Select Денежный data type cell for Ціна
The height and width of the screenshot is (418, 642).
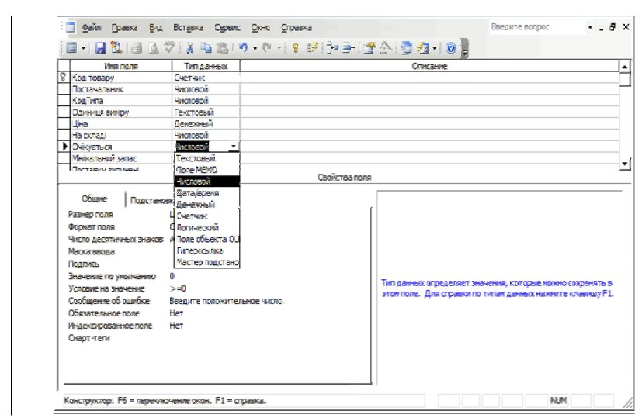(x=206, y=123)
